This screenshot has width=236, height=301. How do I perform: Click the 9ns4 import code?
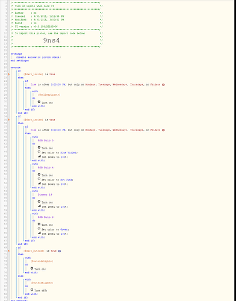[51, 40]
